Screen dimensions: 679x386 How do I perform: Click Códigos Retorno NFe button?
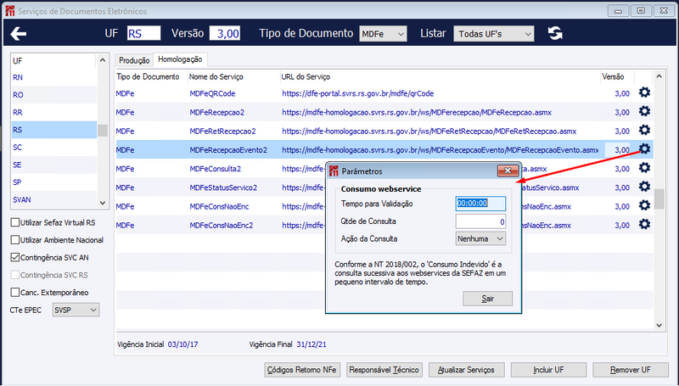[302, 370]
